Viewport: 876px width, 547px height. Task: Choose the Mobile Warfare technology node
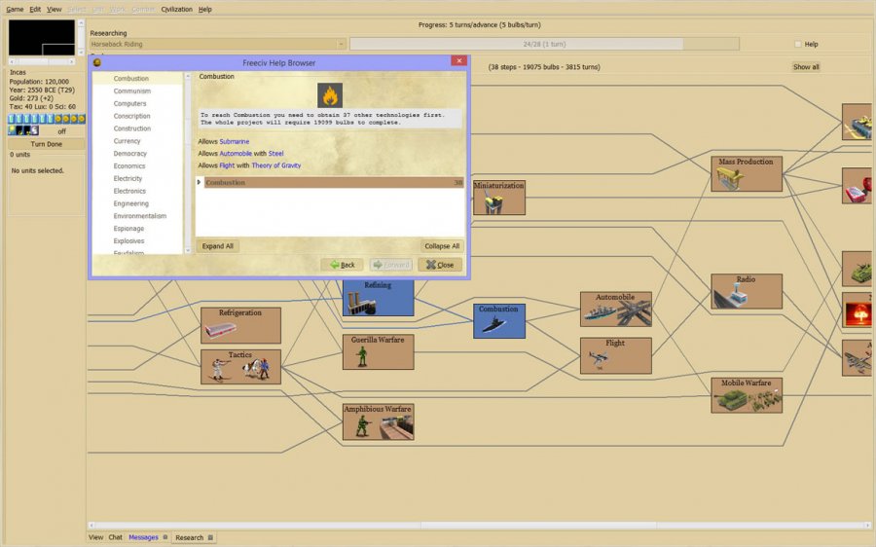[747, 395]
